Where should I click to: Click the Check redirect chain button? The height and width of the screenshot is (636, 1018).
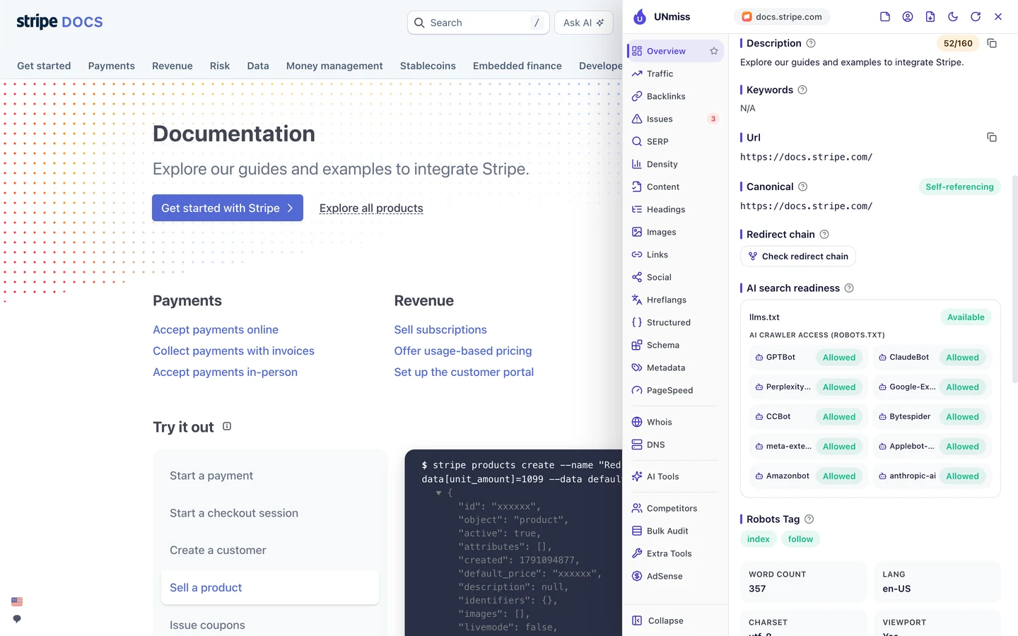[798, 256]
